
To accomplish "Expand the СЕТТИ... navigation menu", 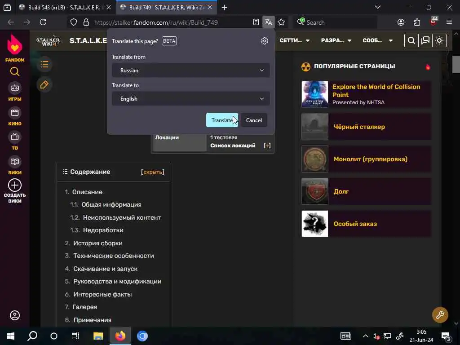I will (x=294, y=40).
